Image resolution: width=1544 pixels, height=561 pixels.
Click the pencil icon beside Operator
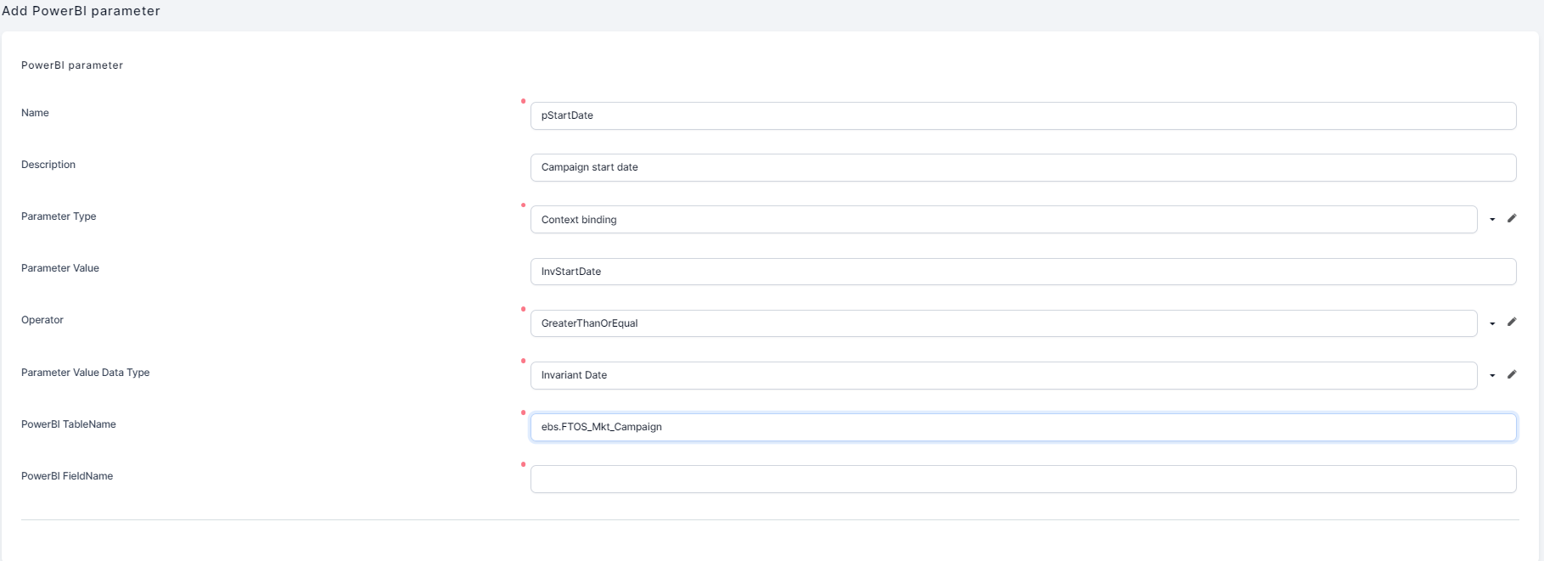[x=1512, y=322]
